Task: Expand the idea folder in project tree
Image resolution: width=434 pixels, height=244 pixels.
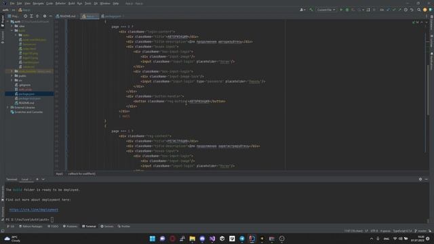Action: 12,26
